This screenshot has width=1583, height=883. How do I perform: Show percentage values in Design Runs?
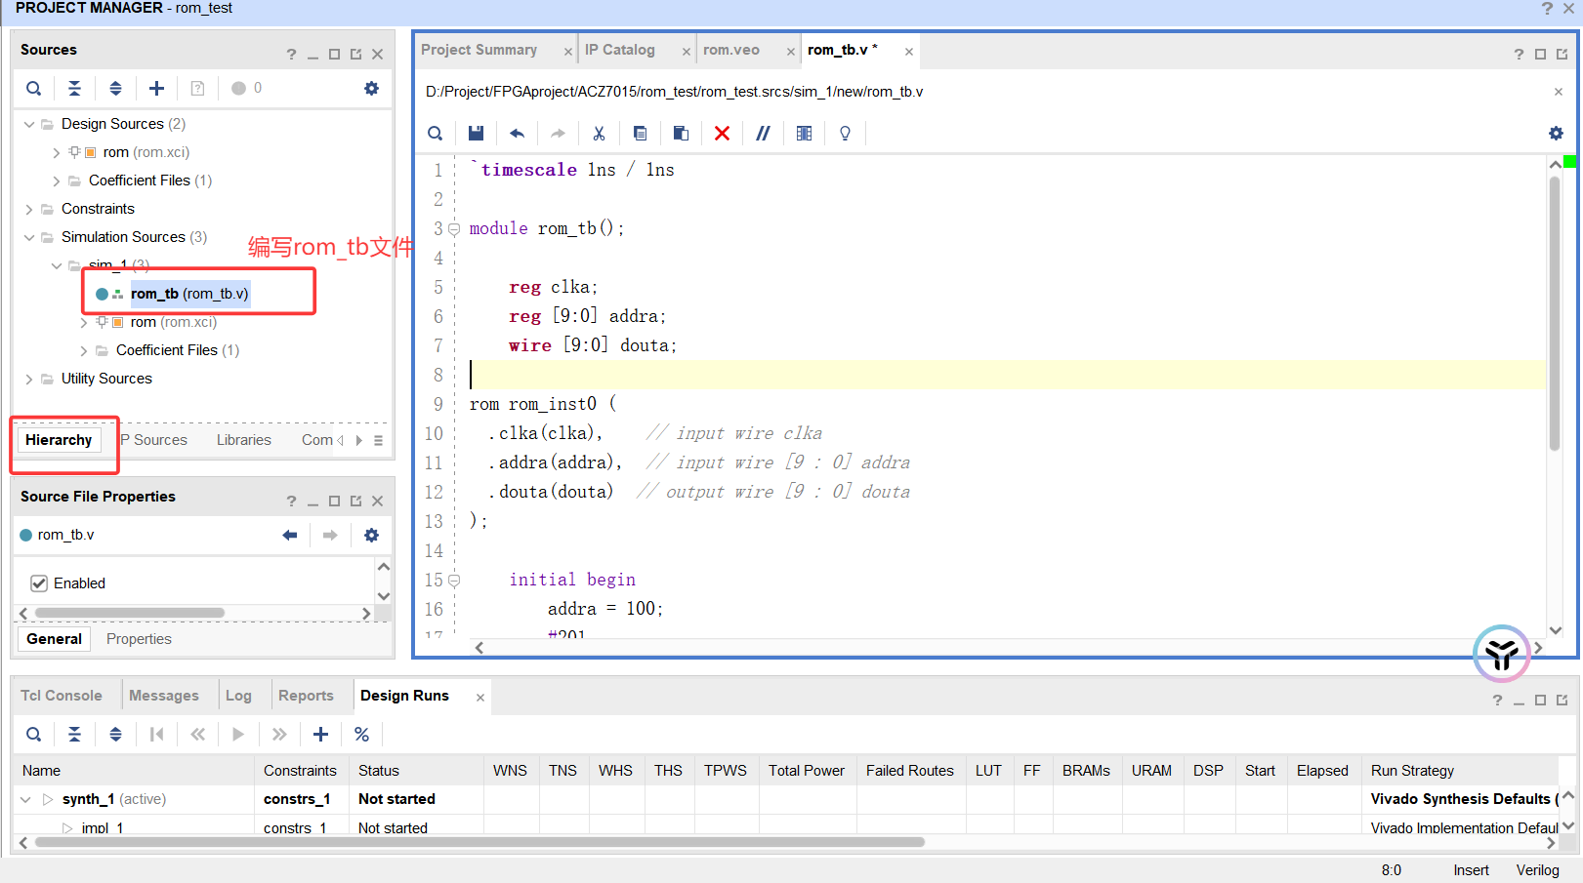coord(361,735)
